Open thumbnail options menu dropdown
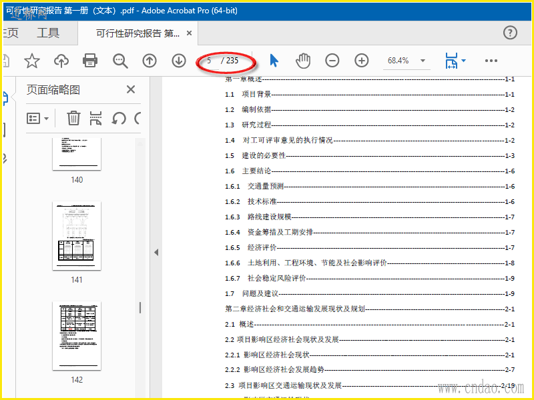534x400 pixels. pos(37,119)
